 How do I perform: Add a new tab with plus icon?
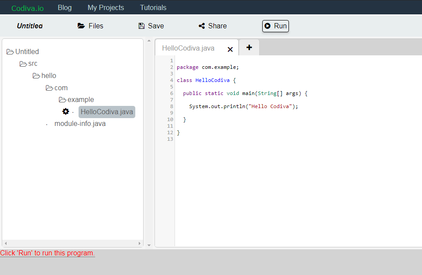coord(249,48)
